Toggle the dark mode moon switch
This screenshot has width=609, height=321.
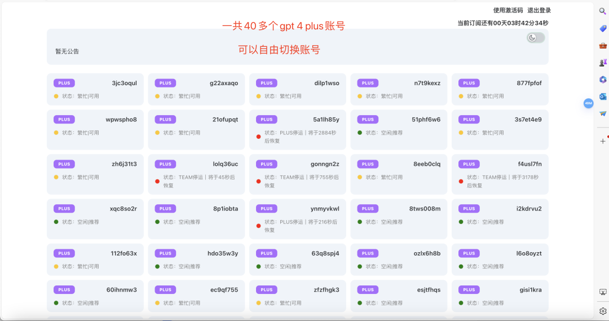point(536,38)
